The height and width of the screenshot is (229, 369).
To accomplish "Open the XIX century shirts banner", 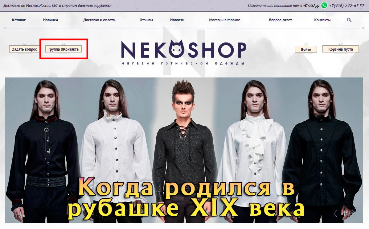I will tap(184, 150).
